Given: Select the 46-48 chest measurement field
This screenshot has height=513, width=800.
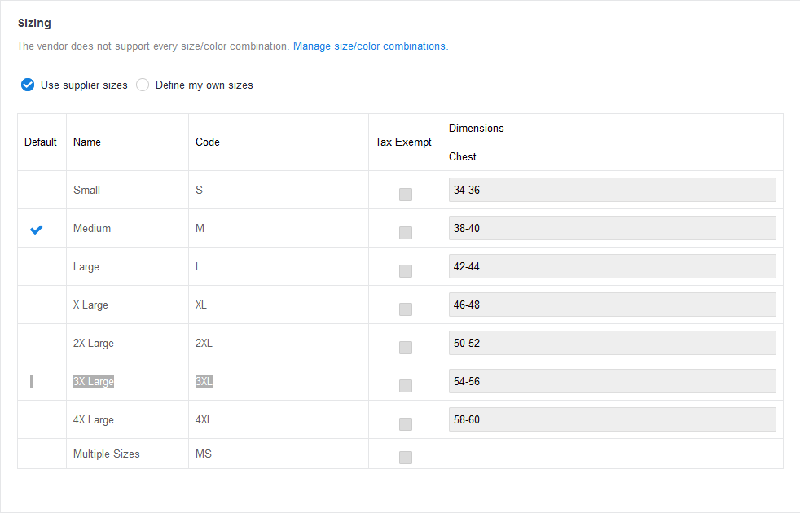Looking at the screenshot, I should 612,304.
